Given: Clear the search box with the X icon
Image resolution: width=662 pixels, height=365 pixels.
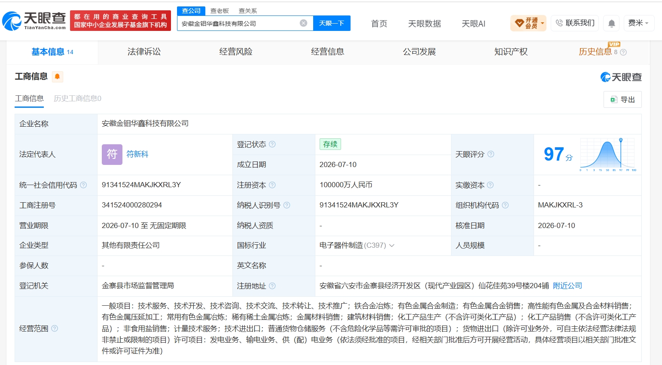Looking at the screenshot, I should [303, 23].
